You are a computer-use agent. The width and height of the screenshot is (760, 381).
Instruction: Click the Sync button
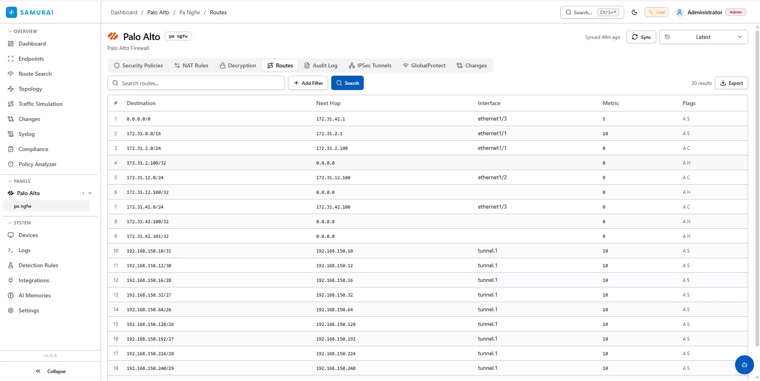click(641, 37)
